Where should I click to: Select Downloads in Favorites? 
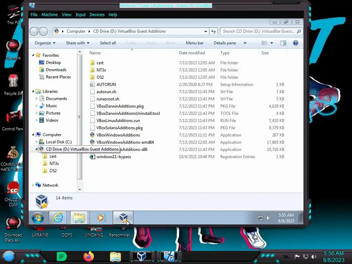pos(56,69)
